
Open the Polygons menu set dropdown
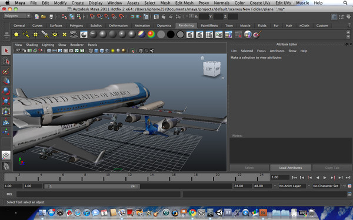pyautogui.click(x=17, y=16)
